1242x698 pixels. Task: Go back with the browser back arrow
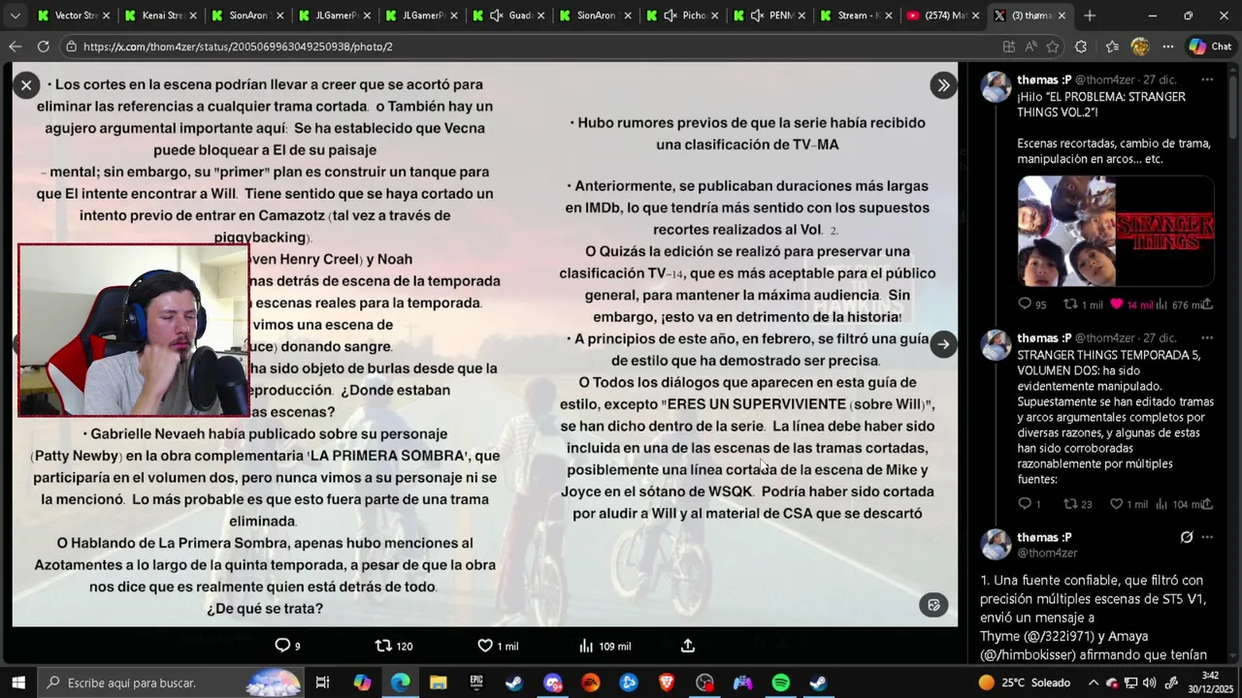[15, 47]
